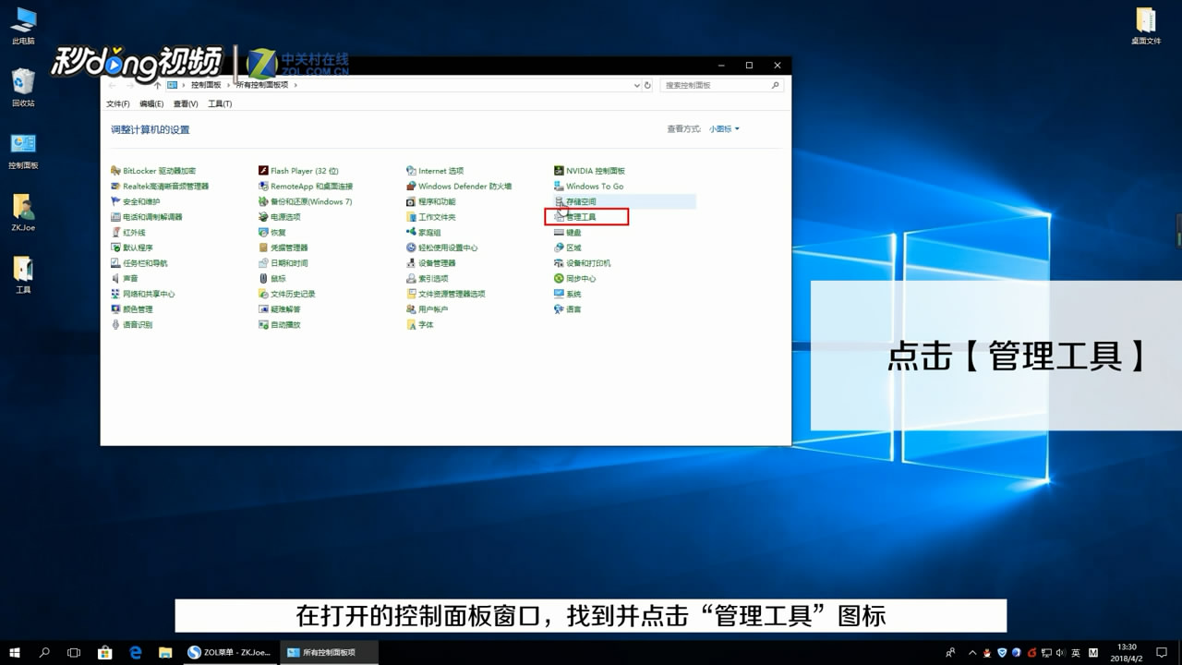Open 程序和功能
The width and height of the screenshot is (1182, 665).
(x=431, y=201)
